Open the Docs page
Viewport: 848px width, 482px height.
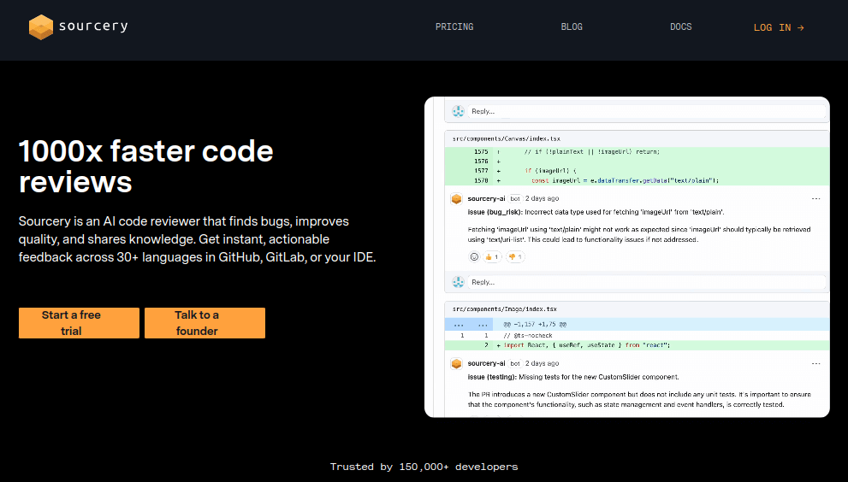[x=681, y=26]
